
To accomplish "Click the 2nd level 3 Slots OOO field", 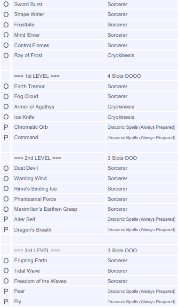I will click(x=141, y=158).
